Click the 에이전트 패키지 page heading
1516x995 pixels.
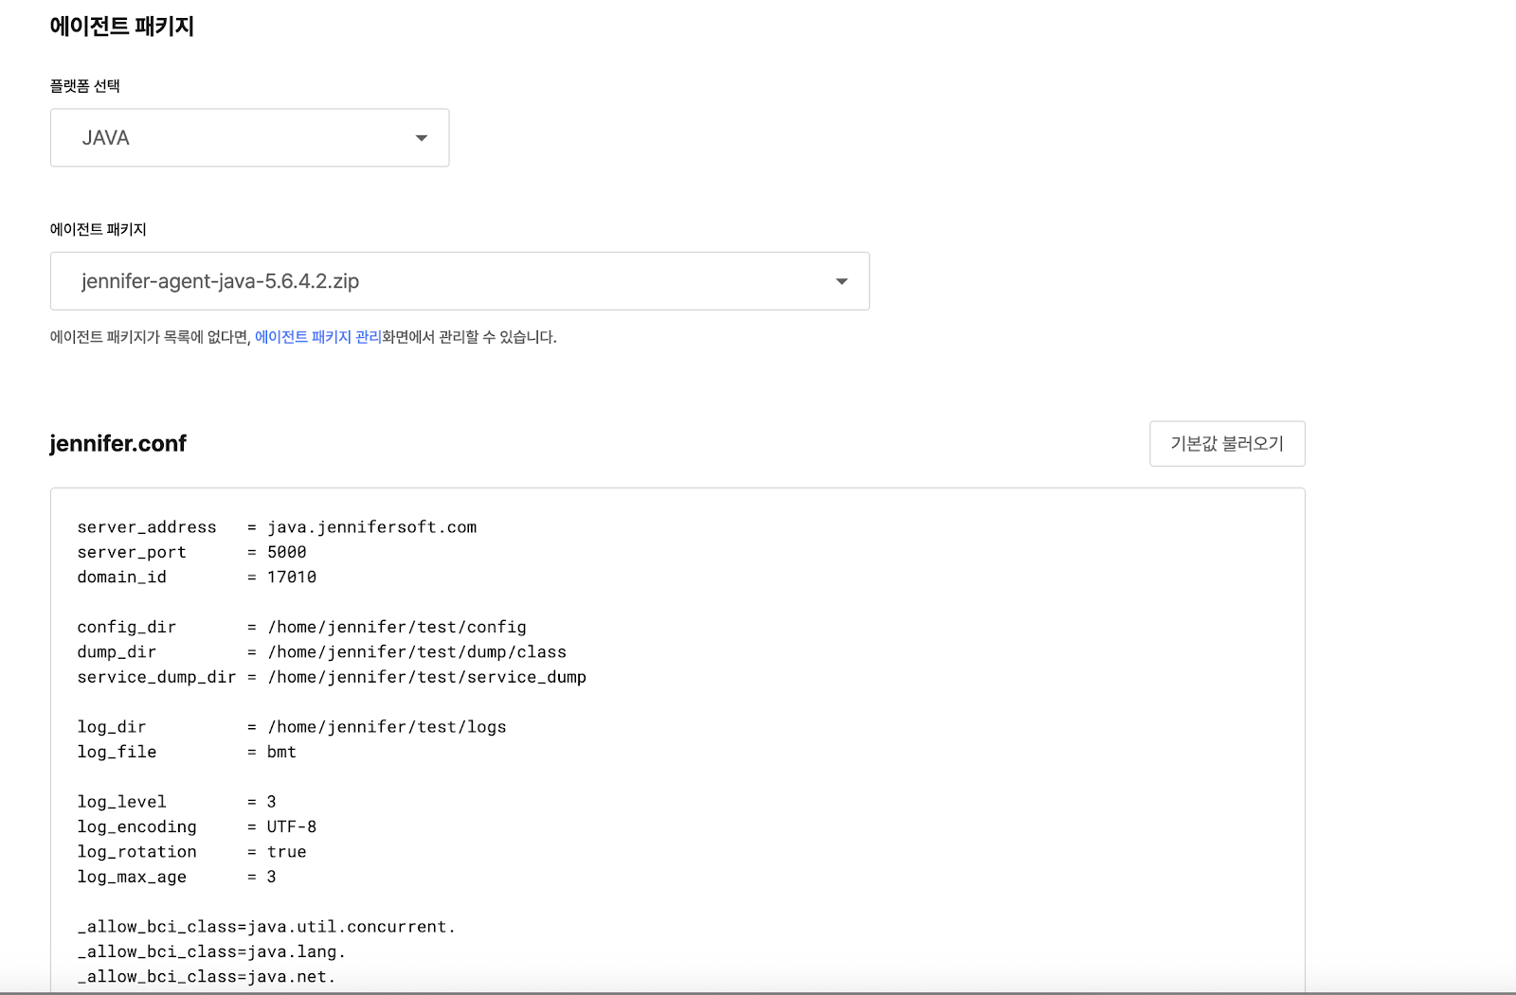[x=121, y=27]
